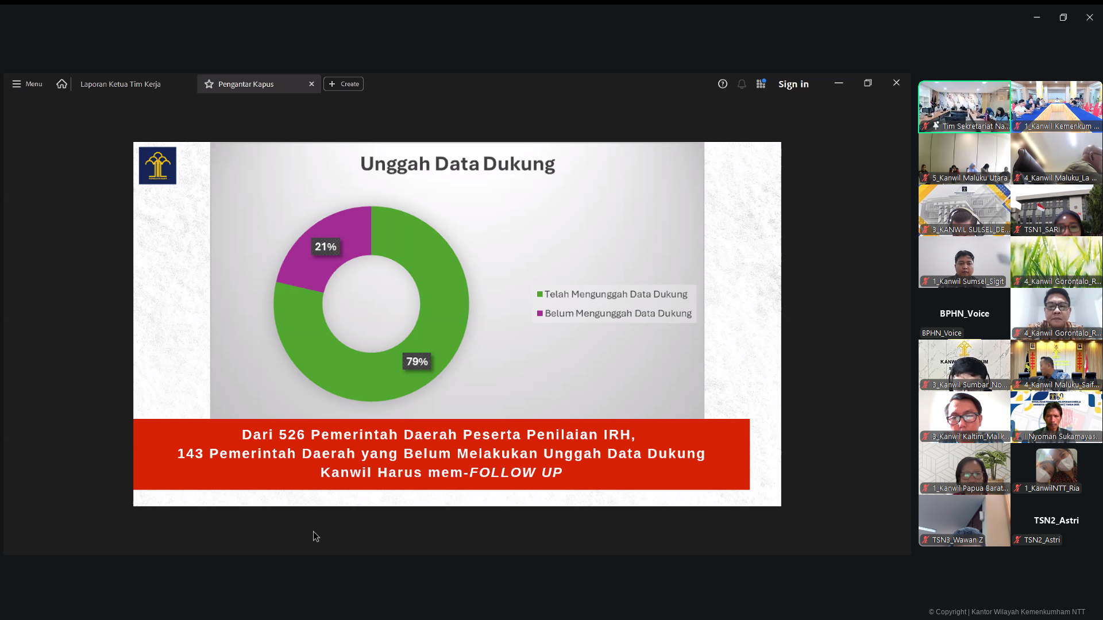Click the pin icon on Tim Sekretariat tile
1103x620 pixels.
(x=936, y=126)
